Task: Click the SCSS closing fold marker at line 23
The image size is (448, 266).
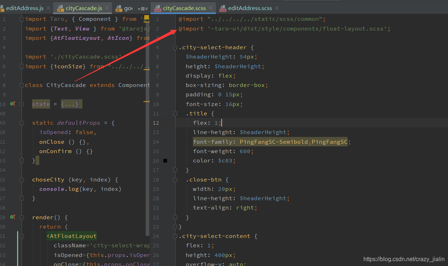Action: coord(175,226)
